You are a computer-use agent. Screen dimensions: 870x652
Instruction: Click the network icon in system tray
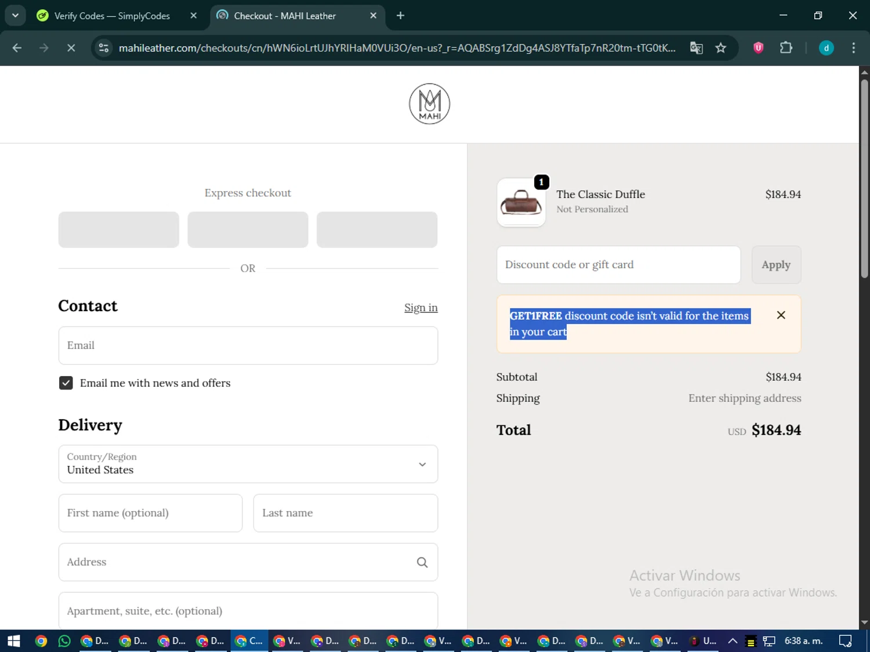click(769, 641)
